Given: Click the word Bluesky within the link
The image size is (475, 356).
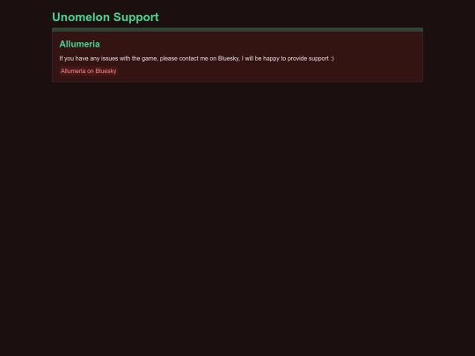Looking at the screenshot, I should point(106,71).
